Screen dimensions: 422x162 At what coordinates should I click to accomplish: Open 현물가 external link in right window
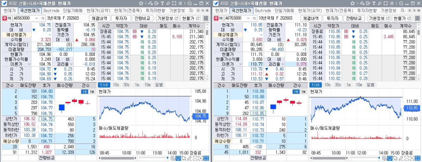point(403,18)
